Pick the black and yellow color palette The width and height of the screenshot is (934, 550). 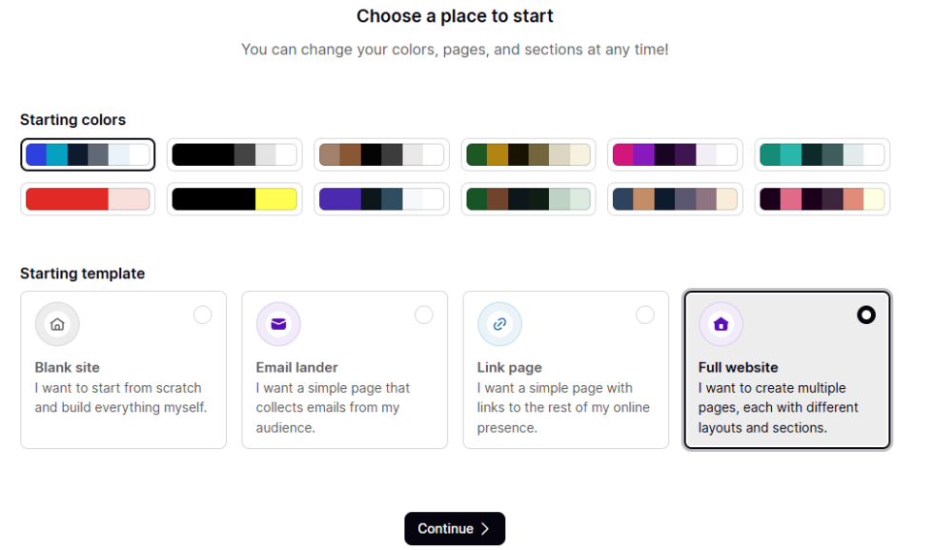[234, 199]
